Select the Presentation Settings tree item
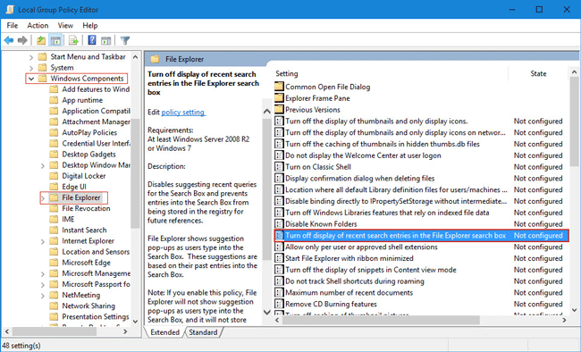This screenshot has width=581, height=352. 96,316
